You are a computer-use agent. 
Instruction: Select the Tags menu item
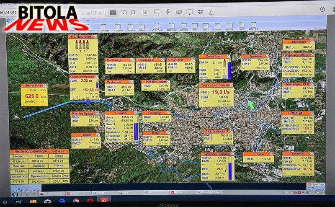click(88, 21)
